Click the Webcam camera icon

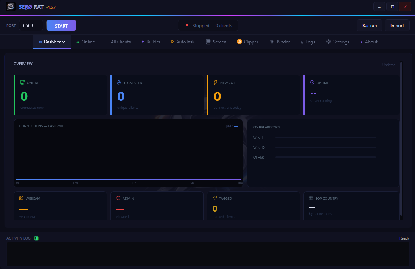point(22,198)
